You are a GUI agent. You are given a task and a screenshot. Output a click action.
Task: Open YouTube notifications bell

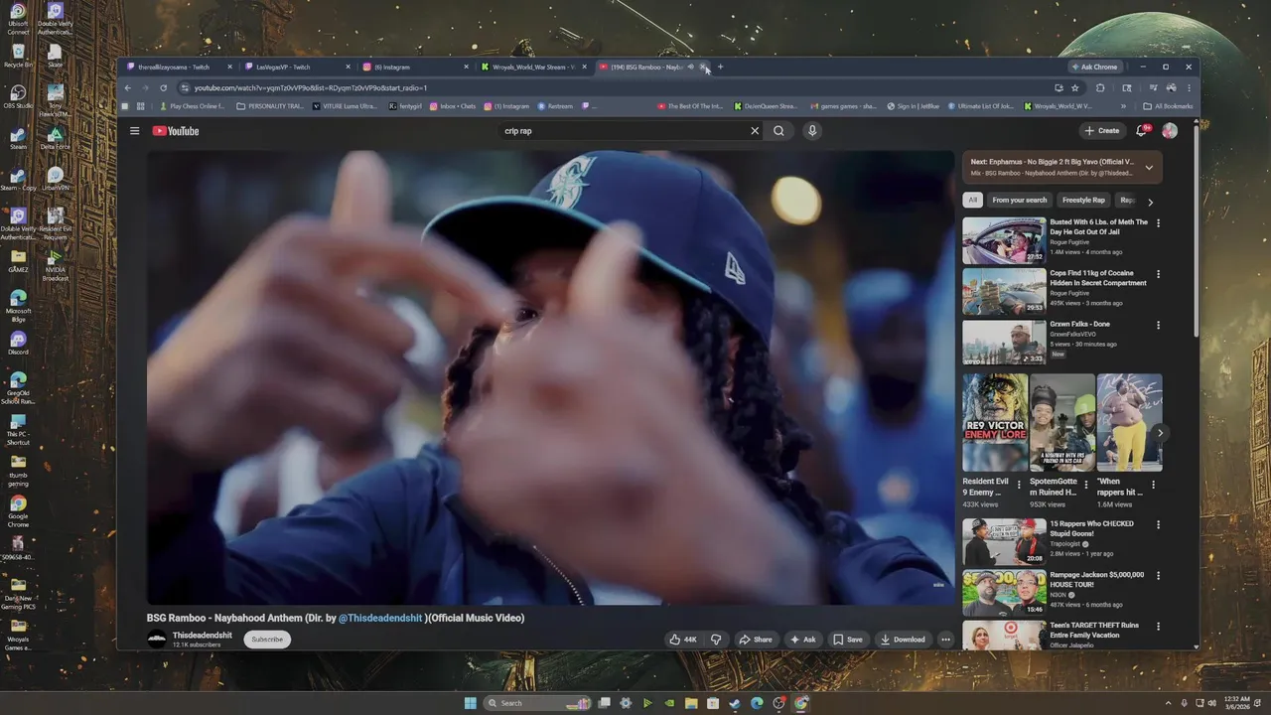point(1142,131)
